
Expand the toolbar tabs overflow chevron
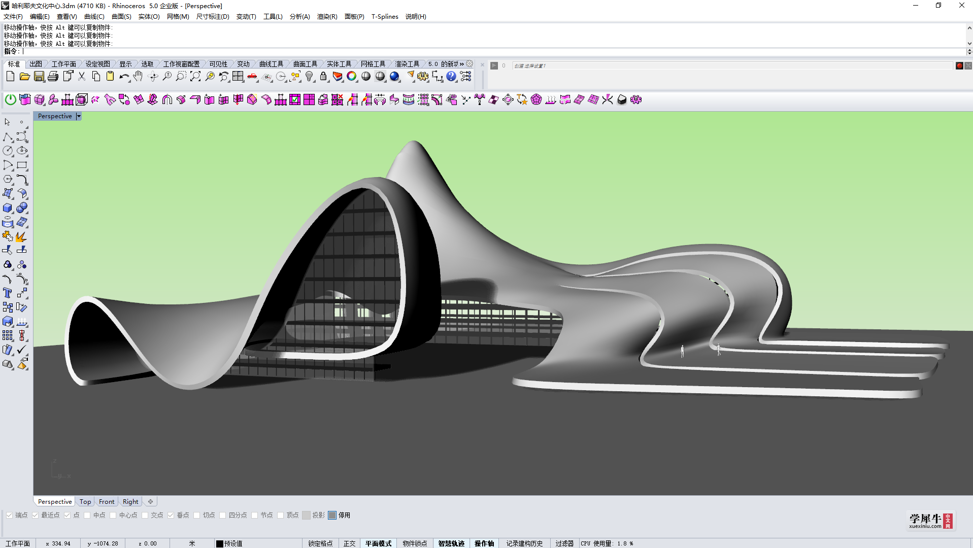coord(461,64)
